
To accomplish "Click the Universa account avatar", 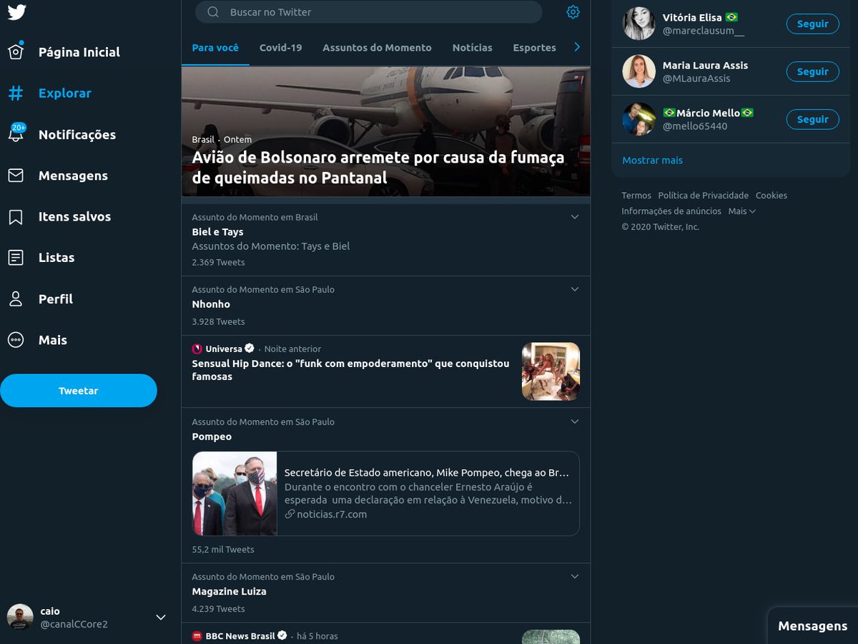I will pyautogui.click(x=197, y=348).
